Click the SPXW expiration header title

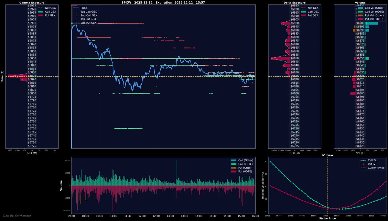tap(163, 3)
